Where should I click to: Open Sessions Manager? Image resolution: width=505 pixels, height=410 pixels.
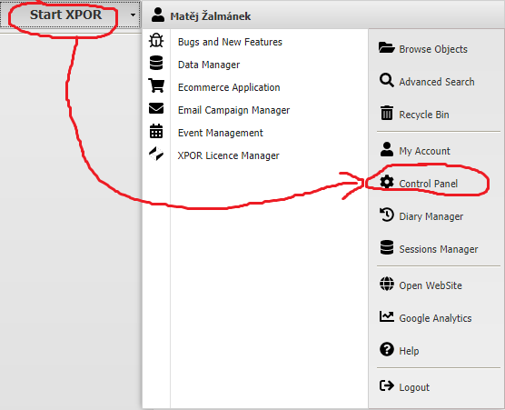[439, 249]
